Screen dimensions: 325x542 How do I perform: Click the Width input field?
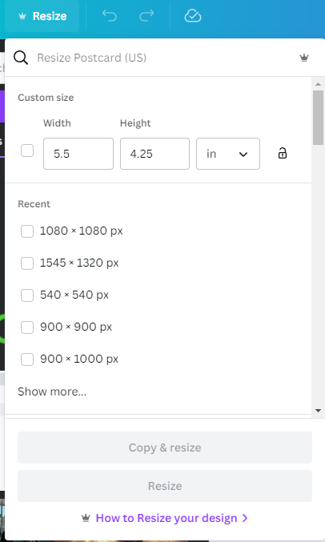pos(78,154)
